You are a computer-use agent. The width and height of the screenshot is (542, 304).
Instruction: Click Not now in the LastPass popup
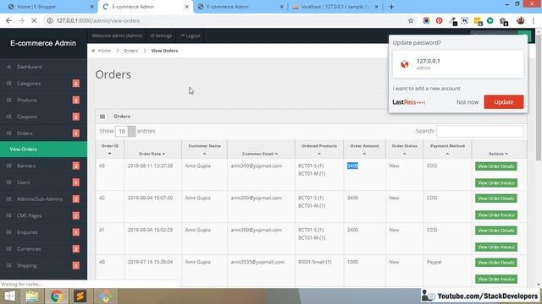click(x=467, y=102)
